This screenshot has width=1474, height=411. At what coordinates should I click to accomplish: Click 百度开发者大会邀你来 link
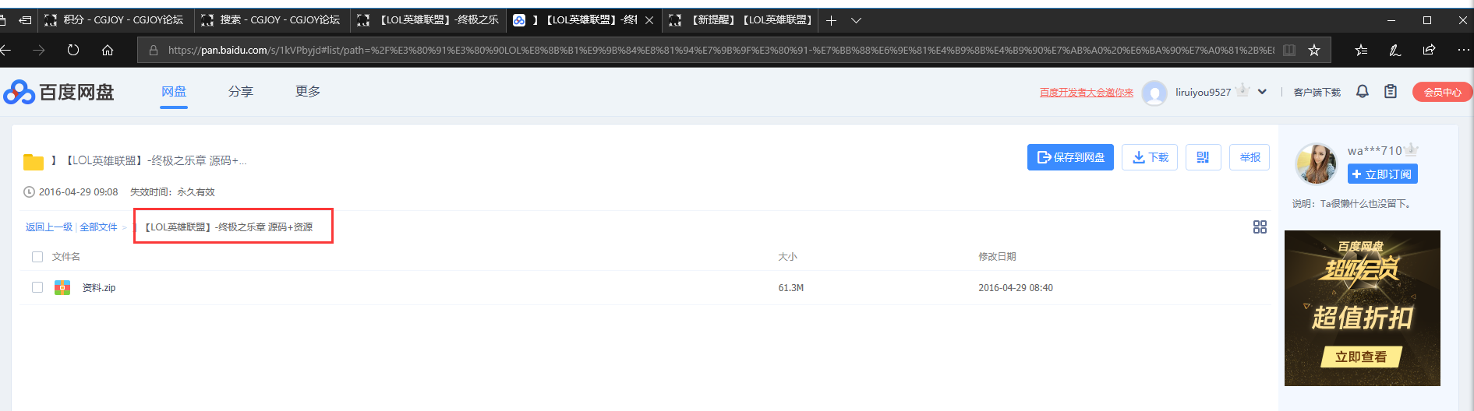tap(1087, 93)
